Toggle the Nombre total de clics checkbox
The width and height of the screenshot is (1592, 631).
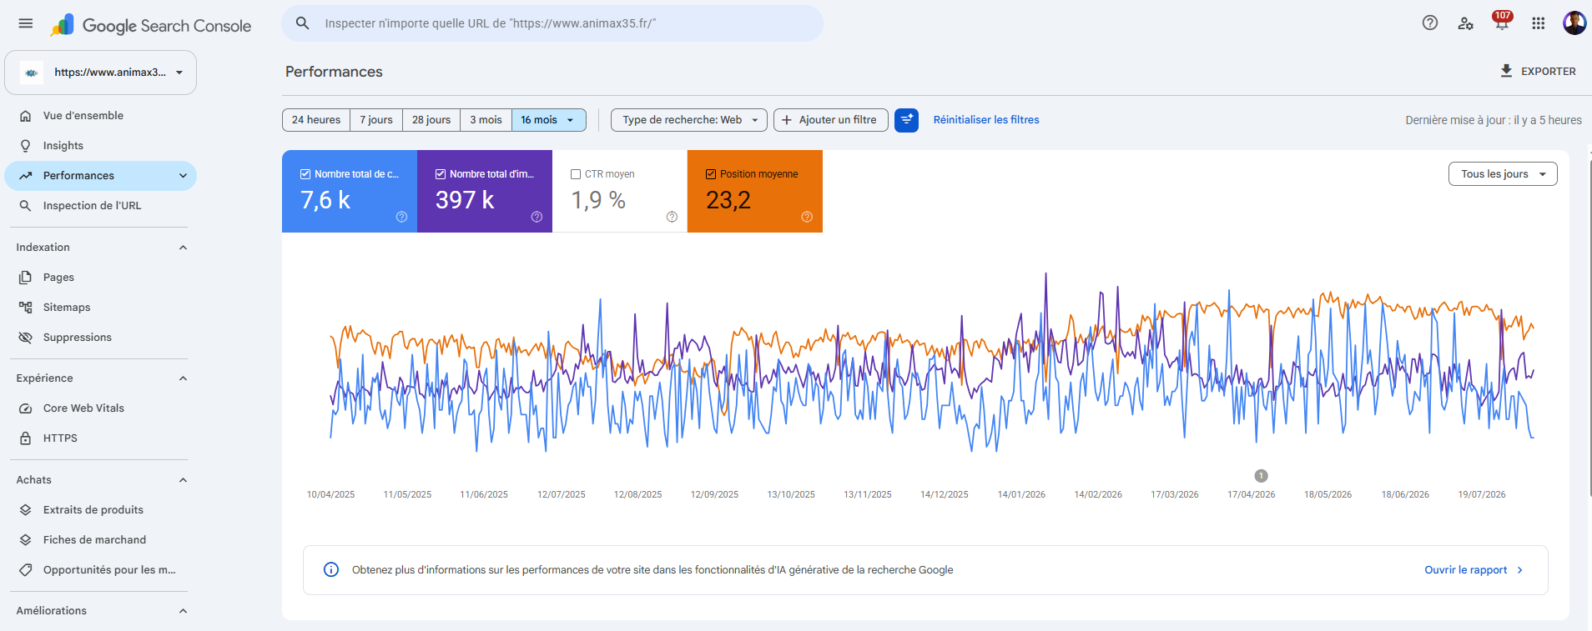pyautogui.click(x=305, y=174)
